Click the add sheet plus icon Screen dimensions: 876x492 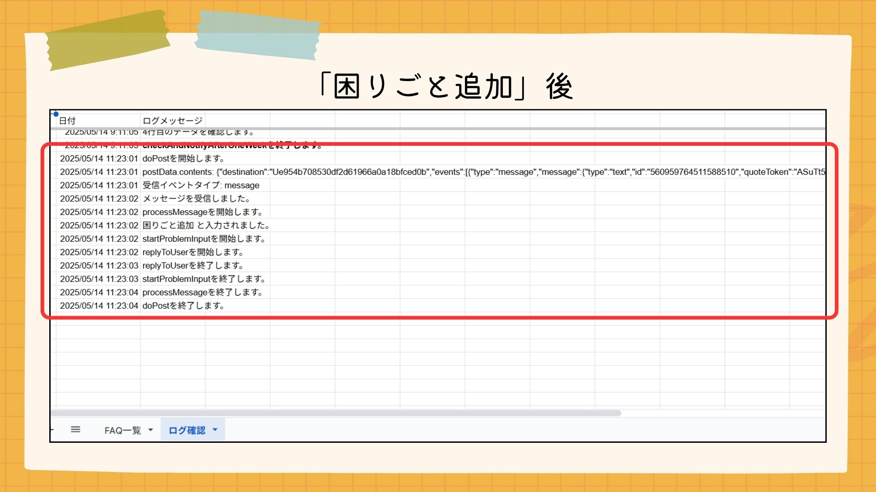pyautogui.click(x=52, y=430)
